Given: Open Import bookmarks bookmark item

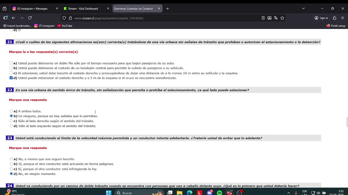Looking at the screenshot, I should point(17,26).
